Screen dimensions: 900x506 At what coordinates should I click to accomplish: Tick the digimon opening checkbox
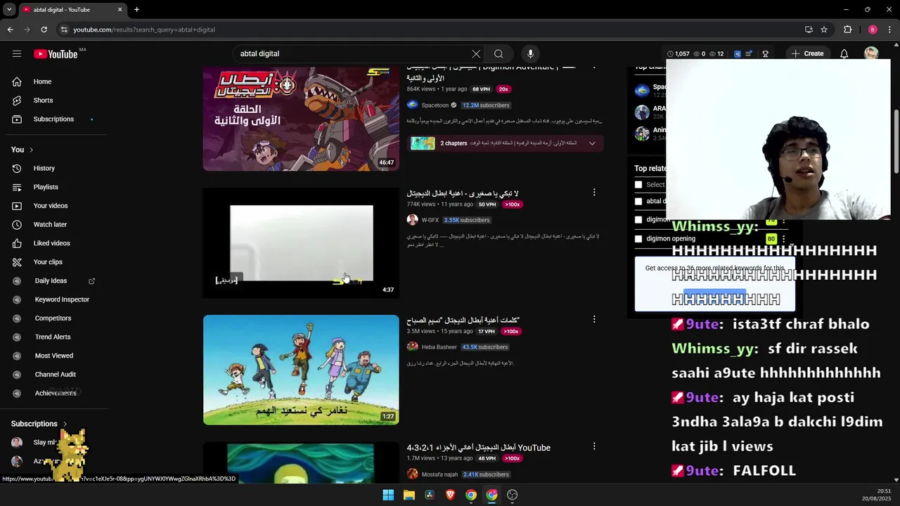(638, 239)
